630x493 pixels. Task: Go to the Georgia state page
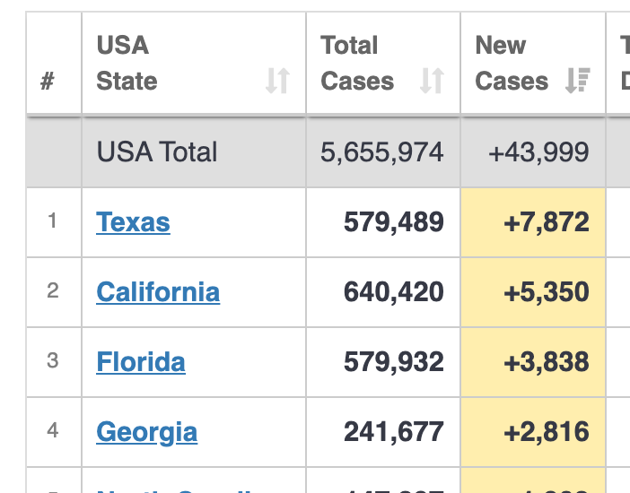point(146,432)
